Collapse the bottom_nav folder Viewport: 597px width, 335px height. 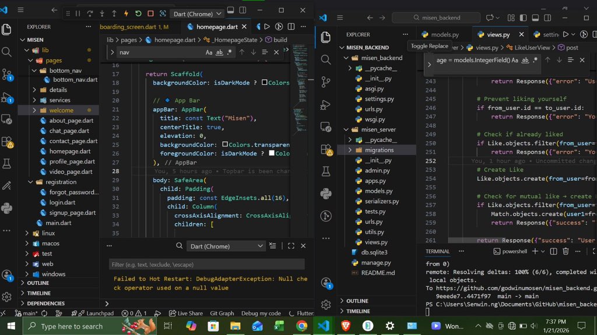(x=34, y=70)
